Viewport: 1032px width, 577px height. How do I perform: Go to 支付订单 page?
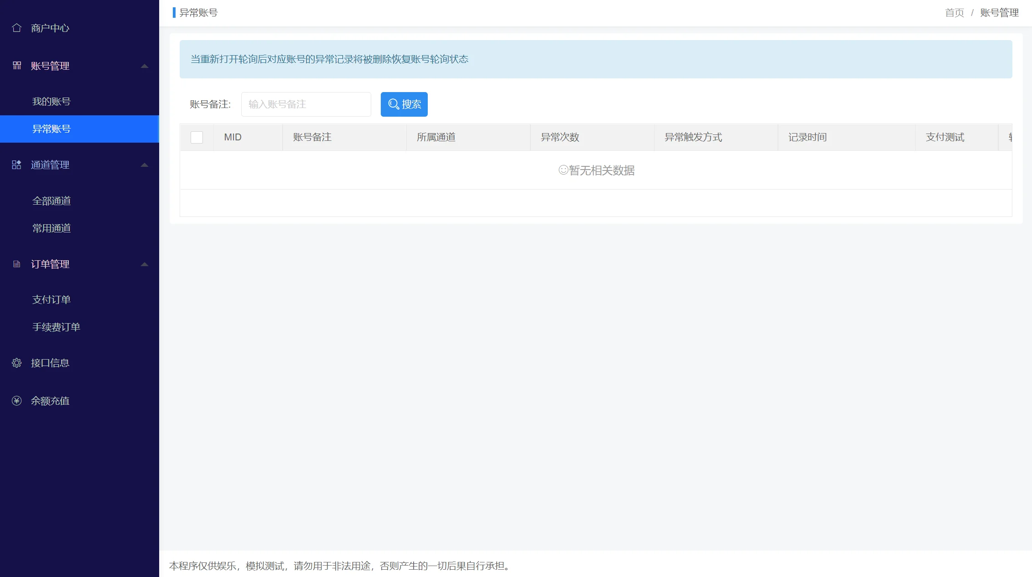coord(52,299)
